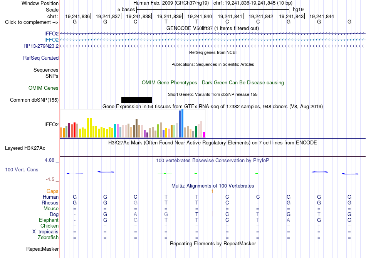Click the Layered H3K27Ac label
Viewport: 366px width, 258px height.
click(x=25, y=148)
